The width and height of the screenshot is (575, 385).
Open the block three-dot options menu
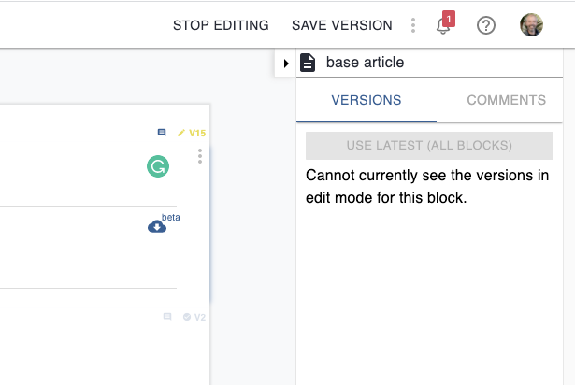coord(200,156)
